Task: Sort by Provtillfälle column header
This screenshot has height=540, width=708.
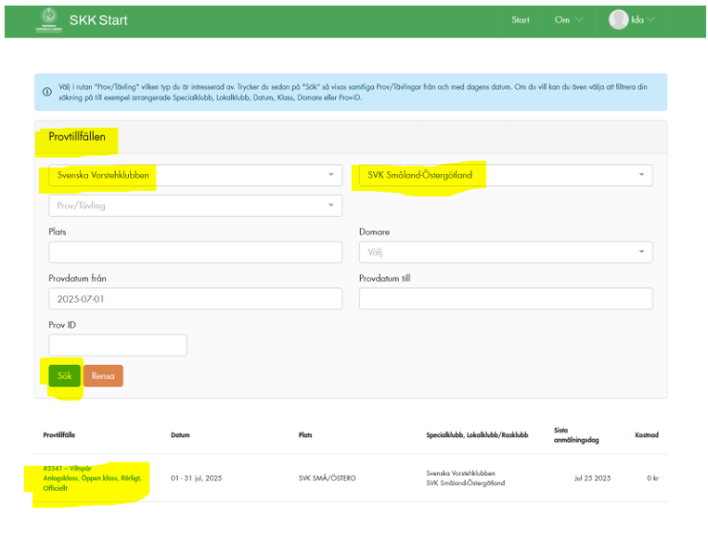Action: (59, 435)
